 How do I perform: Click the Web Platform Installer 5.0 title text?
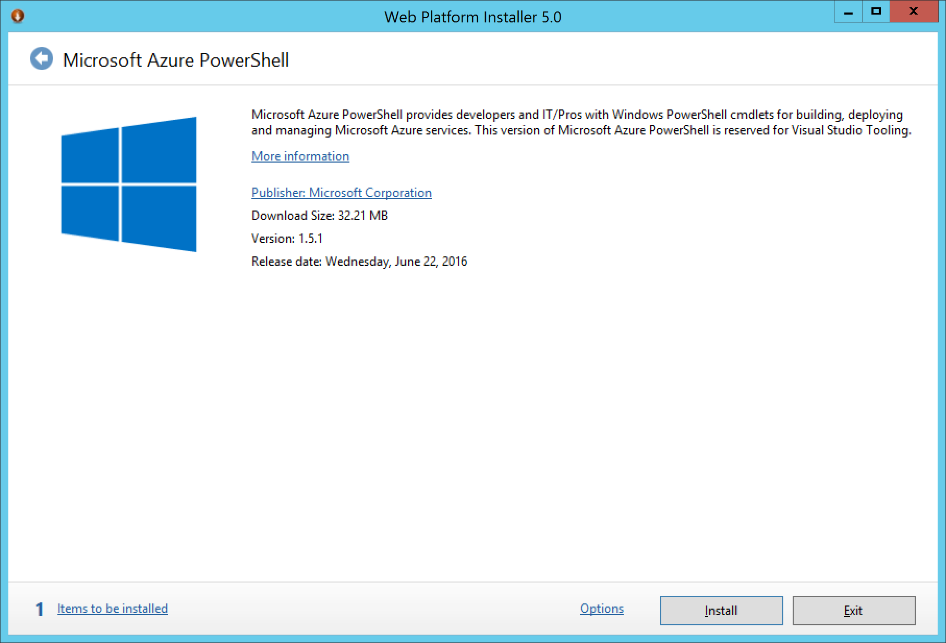point(472,17)
